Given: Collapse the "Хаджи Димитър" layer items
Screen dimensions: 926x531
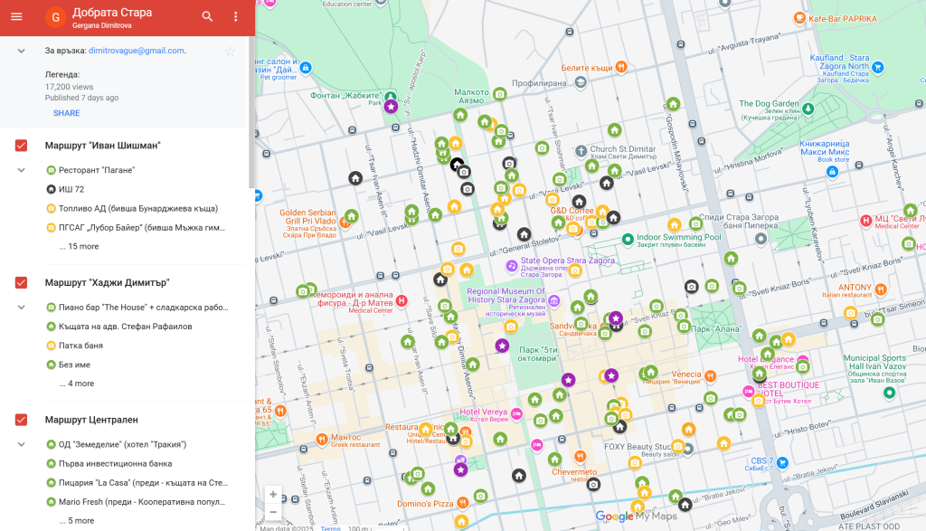Looking at the screenshot, I should [x=21, y=308].
